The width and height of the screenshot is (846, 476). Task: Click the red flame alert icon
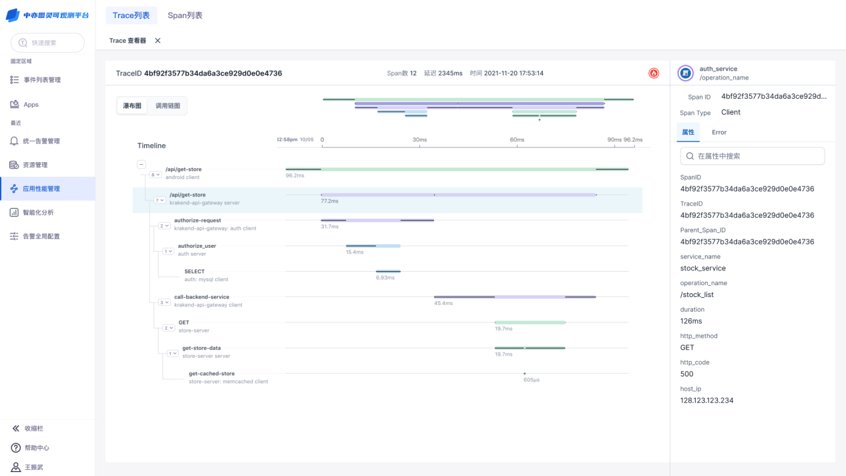pos(654,73)
